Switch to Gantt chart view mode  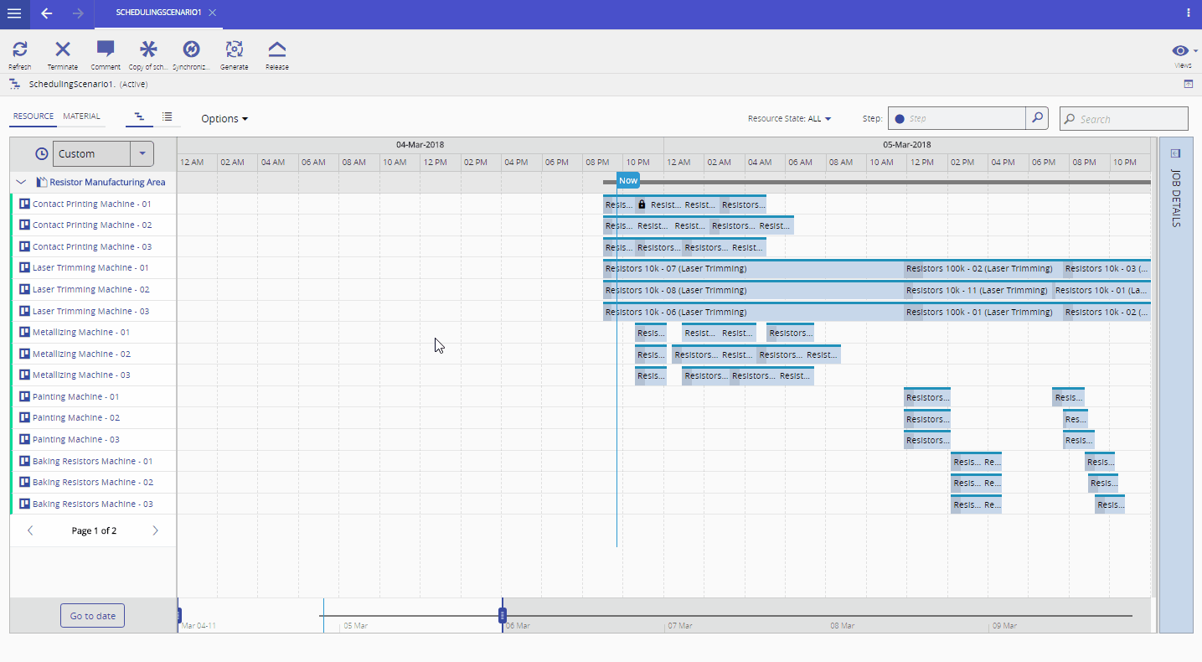[x=139, y=117]
